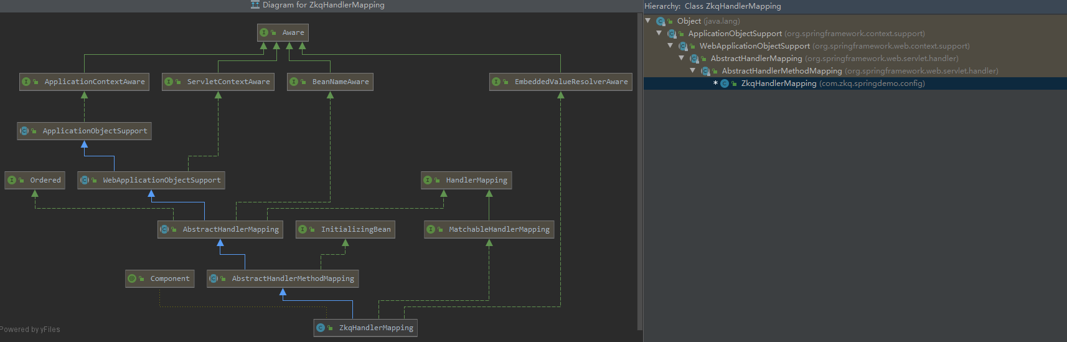The image size is (1067, 342).
Task: Select the AbstractHandlerMapping diagram node
Action: click(x=220, y=229)
